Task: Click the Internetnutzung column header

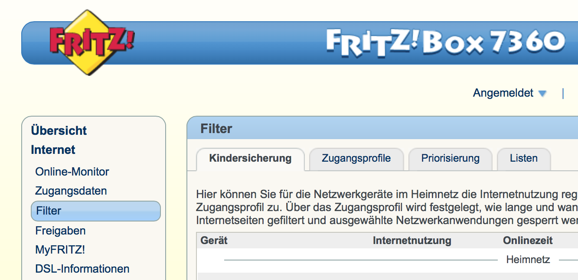Action: [x=412, y=240]
